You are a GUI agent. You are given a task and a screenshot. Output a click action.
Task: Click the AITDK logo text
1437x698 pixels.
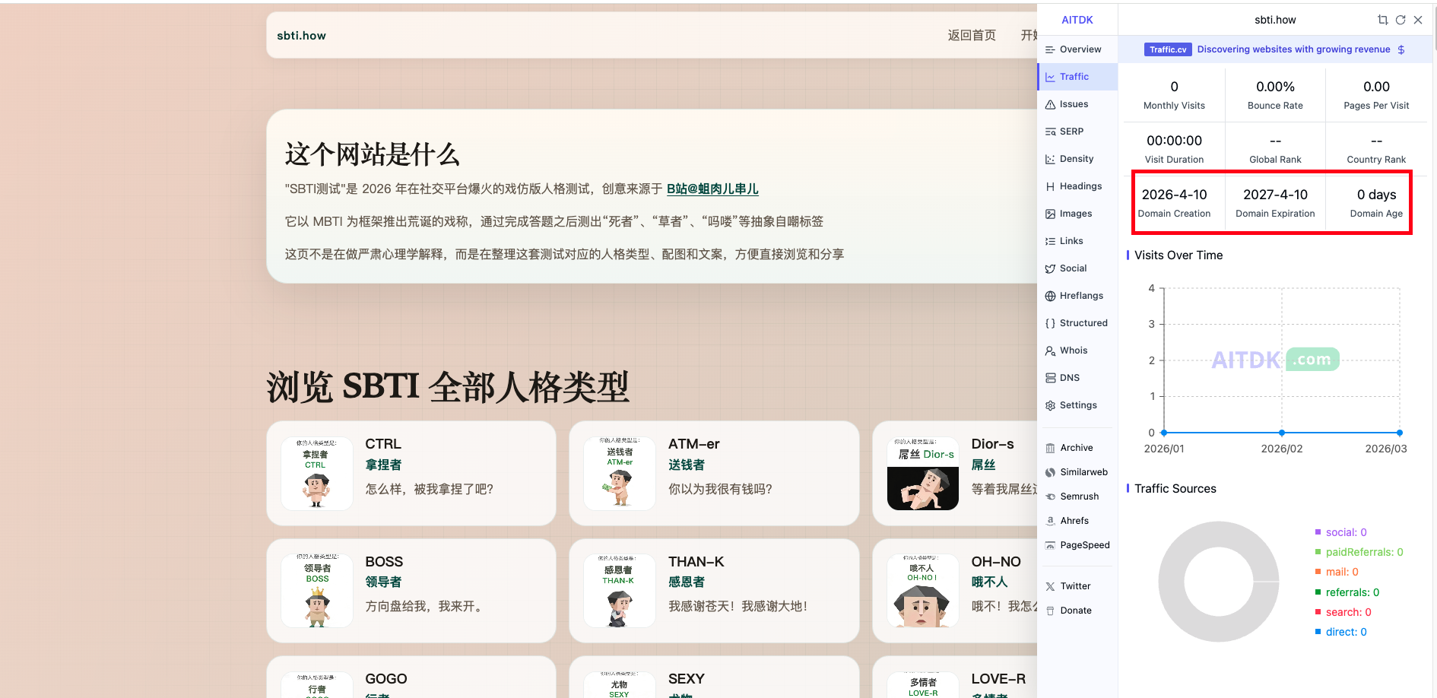[x=1077, y=21]
